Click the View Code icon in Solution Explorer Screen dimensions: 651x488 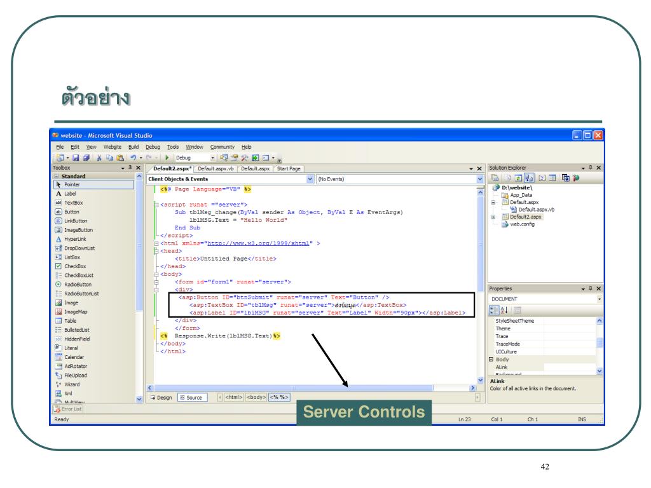(542, 178)
